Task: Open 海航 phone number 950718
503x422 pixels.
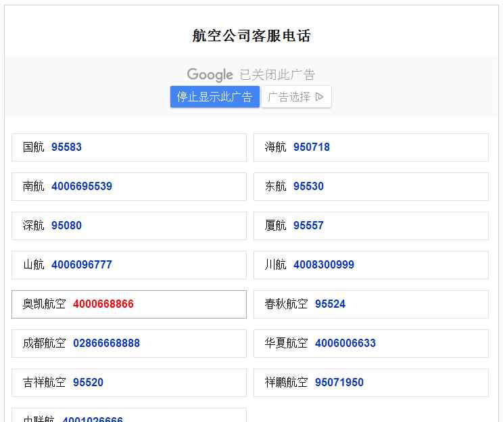Action: pyautogui.click(x=311, y=147)
